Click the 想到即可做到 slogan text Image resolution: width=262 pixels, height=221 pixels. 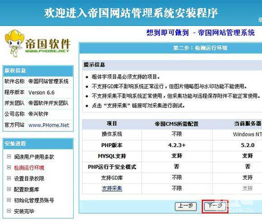point(168,32)
